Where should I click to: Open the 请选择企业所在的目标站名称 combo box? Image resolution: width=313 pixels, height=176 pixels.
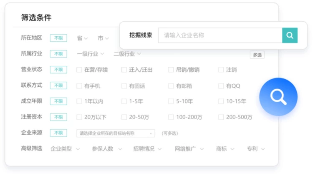click(x=116, y=133)
